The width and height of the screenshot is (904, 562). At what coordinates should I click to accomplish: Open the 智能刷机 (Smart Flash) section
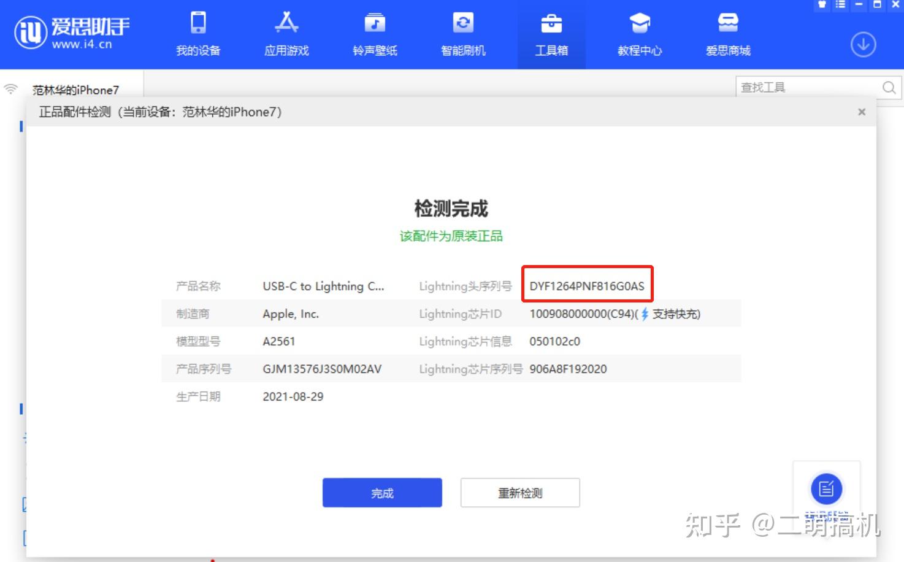[x=463, y=34]
